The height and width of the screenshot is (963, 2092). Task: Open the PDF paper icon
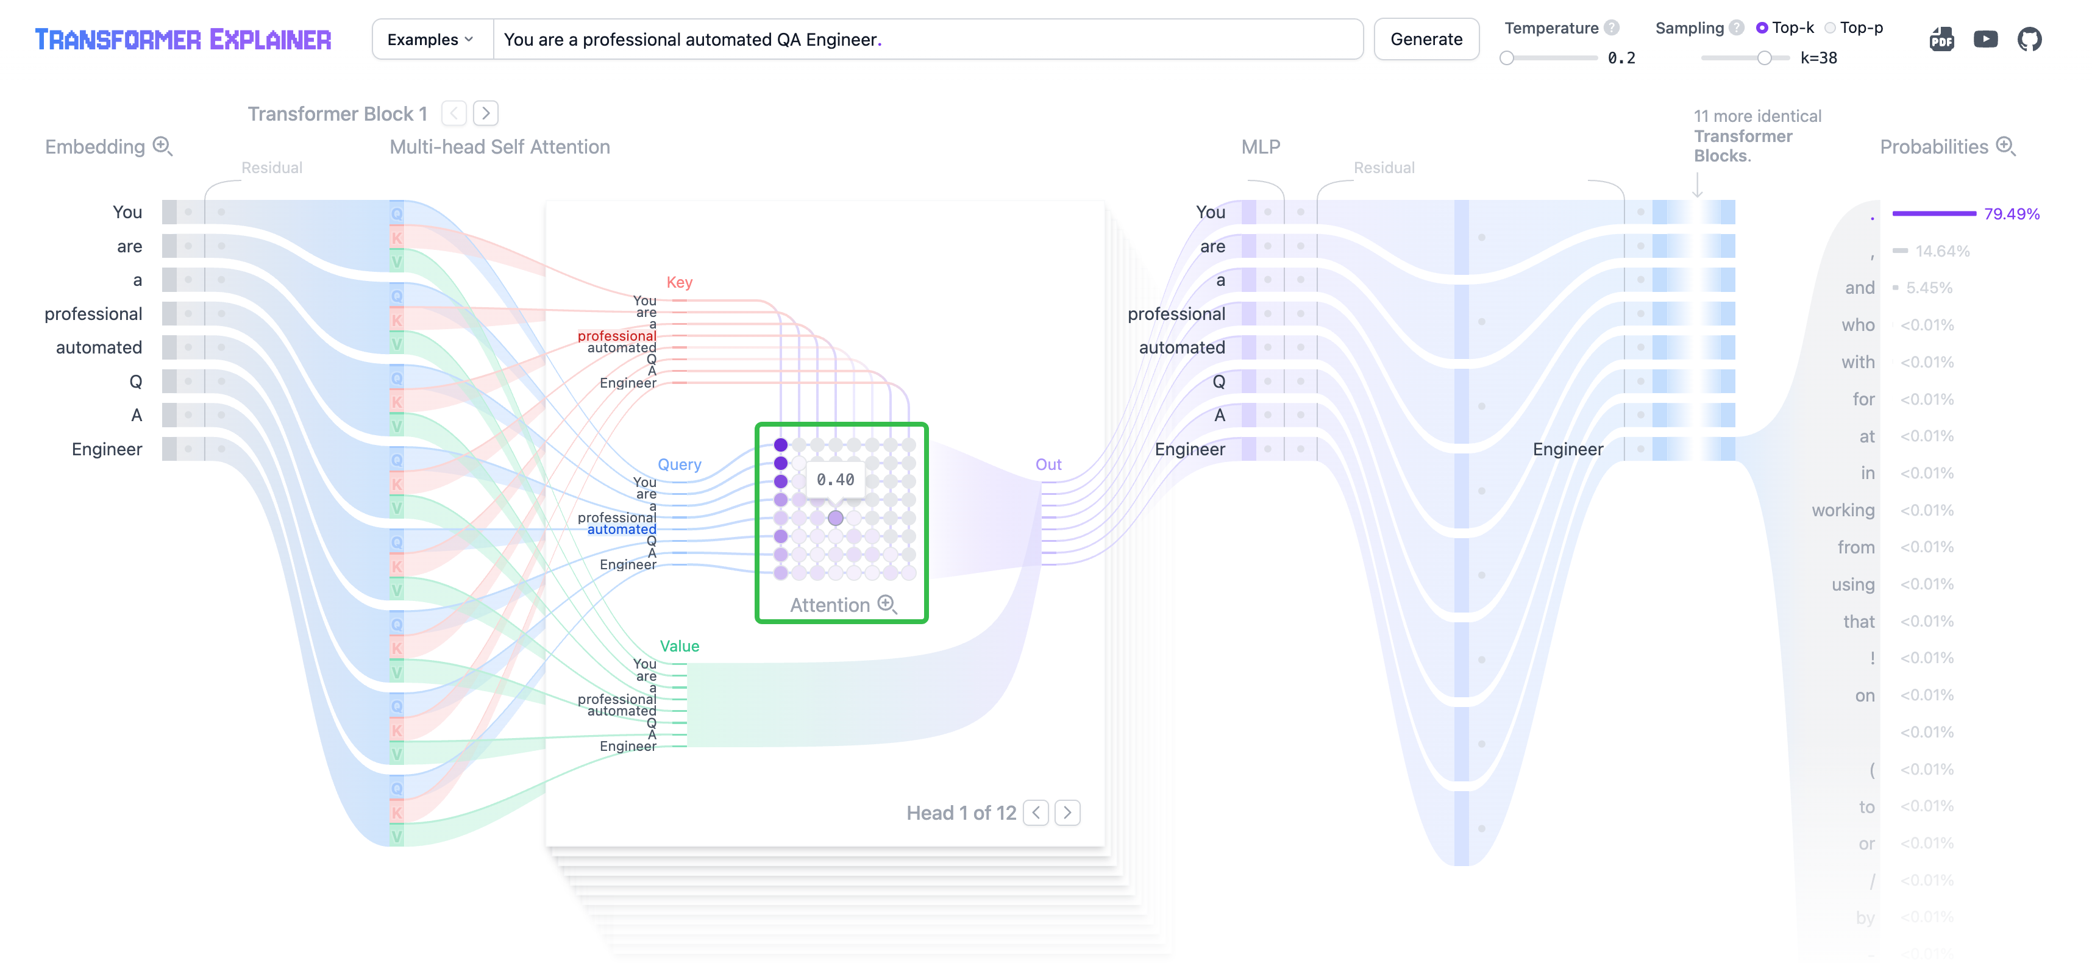point(1941,39)
